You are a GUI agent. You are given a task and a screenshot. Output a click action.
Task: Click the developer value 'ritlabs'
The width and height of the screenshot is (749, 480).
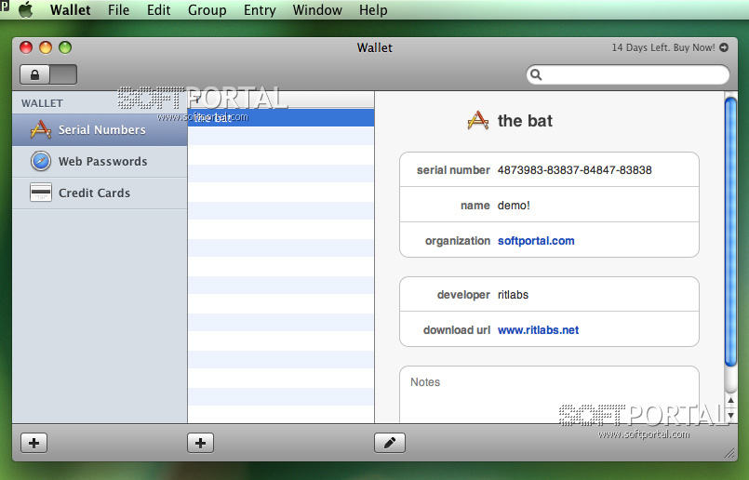pyautogui.click(x=513, y=295)
